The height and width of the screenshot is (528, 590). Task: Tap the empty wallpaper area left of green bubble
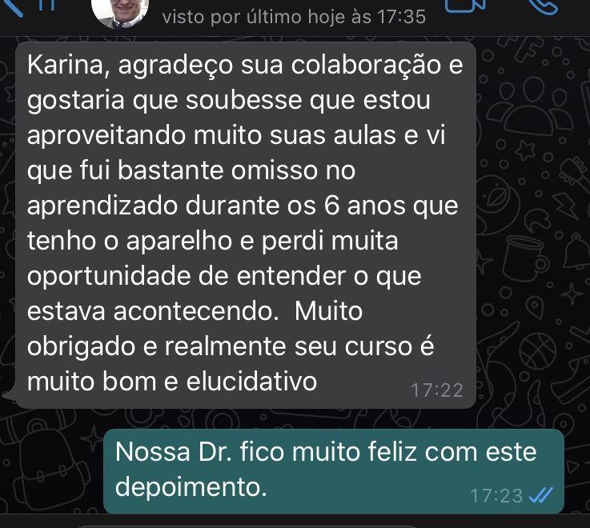[51, 471]
